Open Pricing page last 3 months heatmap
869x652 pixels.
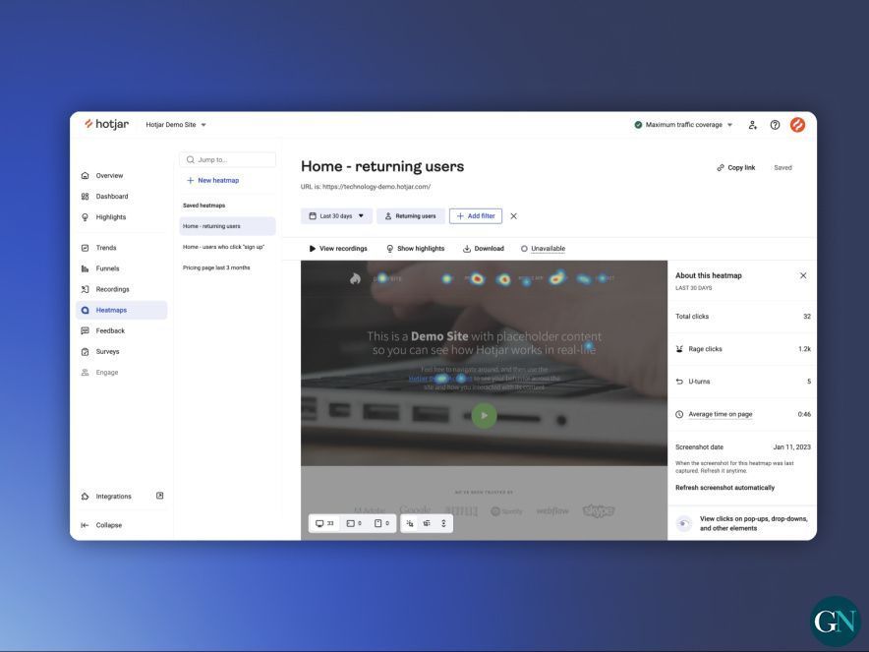click(x=216, y=267)
